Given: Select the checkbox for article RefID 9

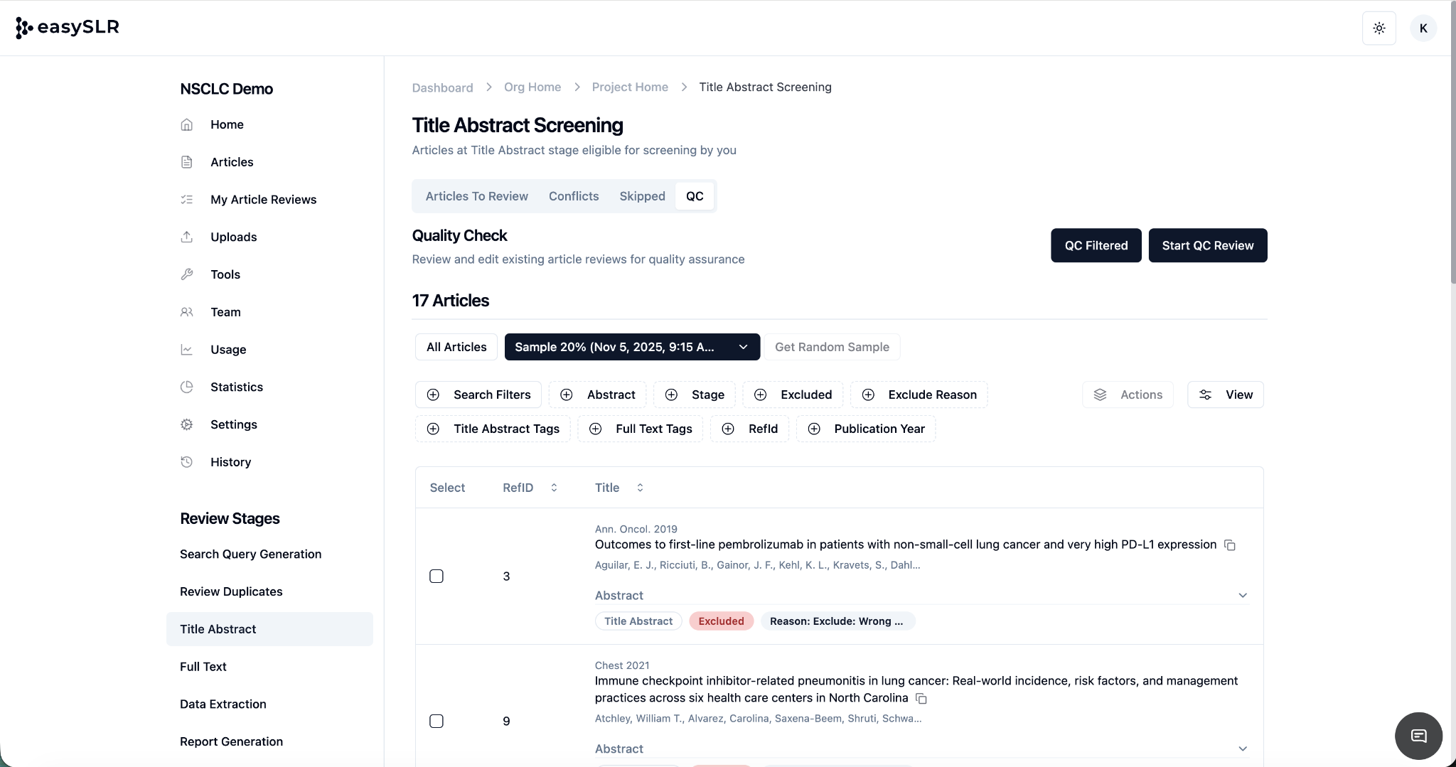Looking at the screenshot, I should pos(437,721).
